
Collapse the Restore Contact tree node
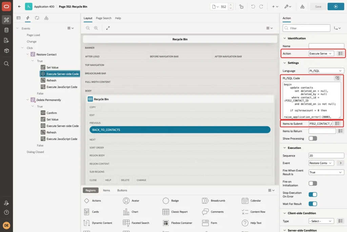[x=27, y=54]
